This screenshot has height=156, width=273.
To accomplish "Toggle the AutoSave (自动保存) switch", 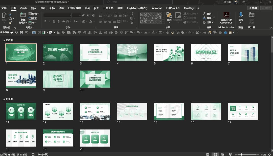I will (14, 32).
